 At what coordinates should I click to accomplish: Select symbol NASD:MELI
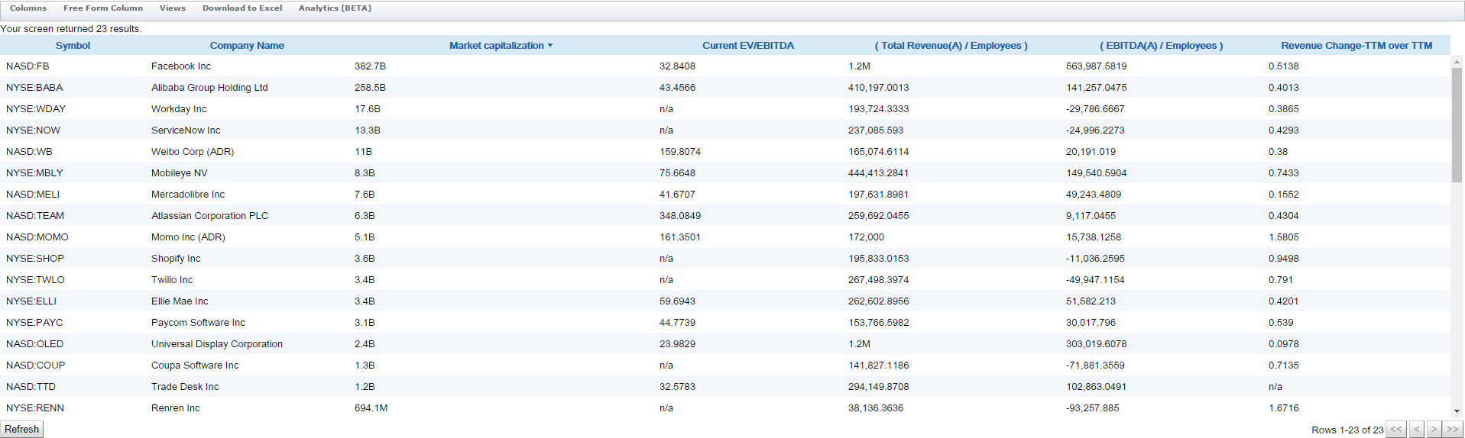point(33,195)
